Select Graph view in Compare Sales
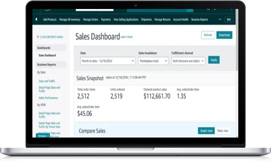The image size is (271, 162). pyautogui.click(x=206, y=131)
